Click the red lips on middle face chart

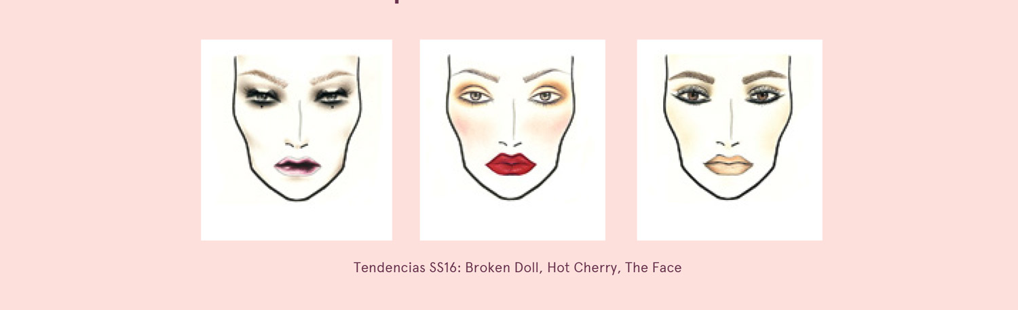(512, 163)
